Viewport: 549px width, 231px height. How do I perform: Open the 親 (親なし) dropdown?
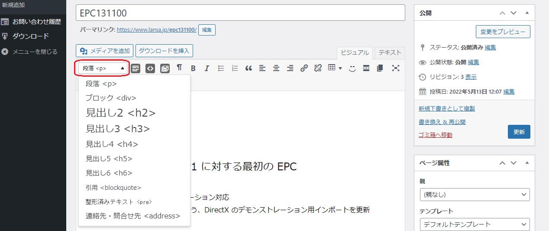click(x=475, y=195)
